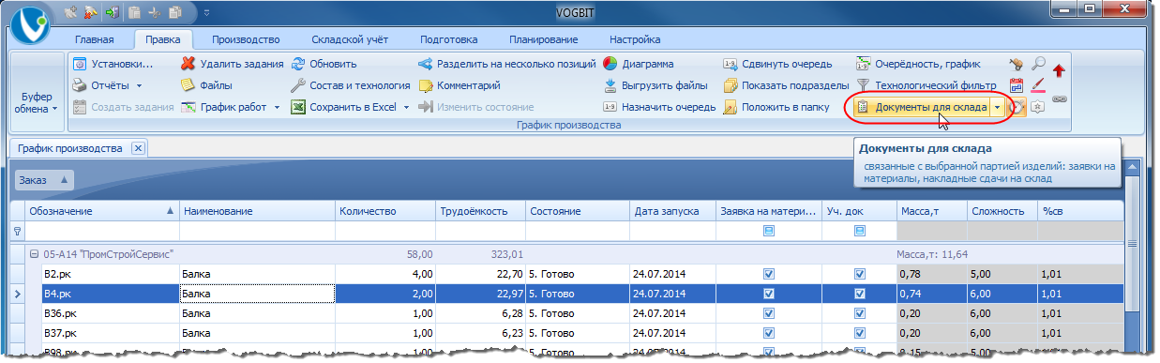Toggle filter-row checkbox under Заявка на материалы

[x=769, y=231]
